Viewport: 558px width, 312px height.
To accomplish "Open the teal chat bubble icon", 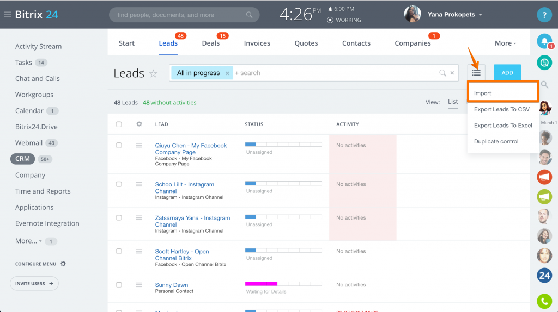I will click(x=544, y=63).
